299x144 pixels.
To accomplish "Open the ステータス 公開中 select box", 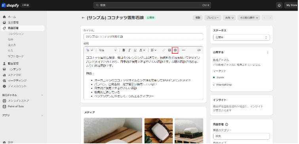I will 241,37.
